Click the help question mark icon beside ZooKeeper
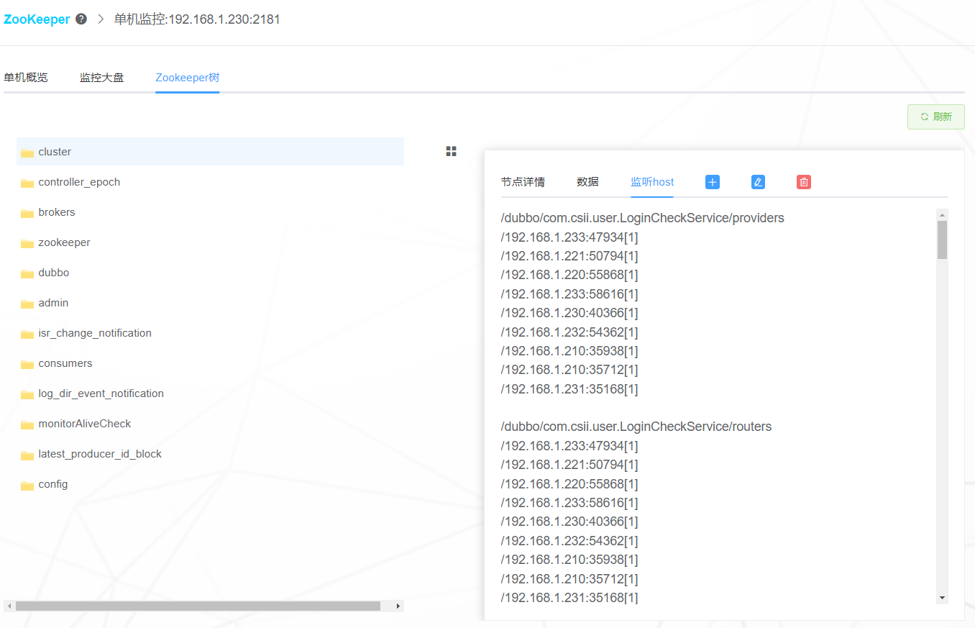 tap(81, 19)
